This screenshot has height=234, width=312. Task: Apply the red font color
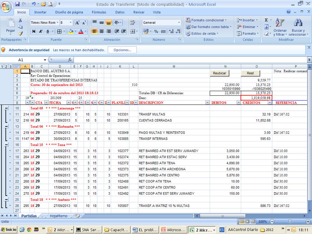coord(81,31)
